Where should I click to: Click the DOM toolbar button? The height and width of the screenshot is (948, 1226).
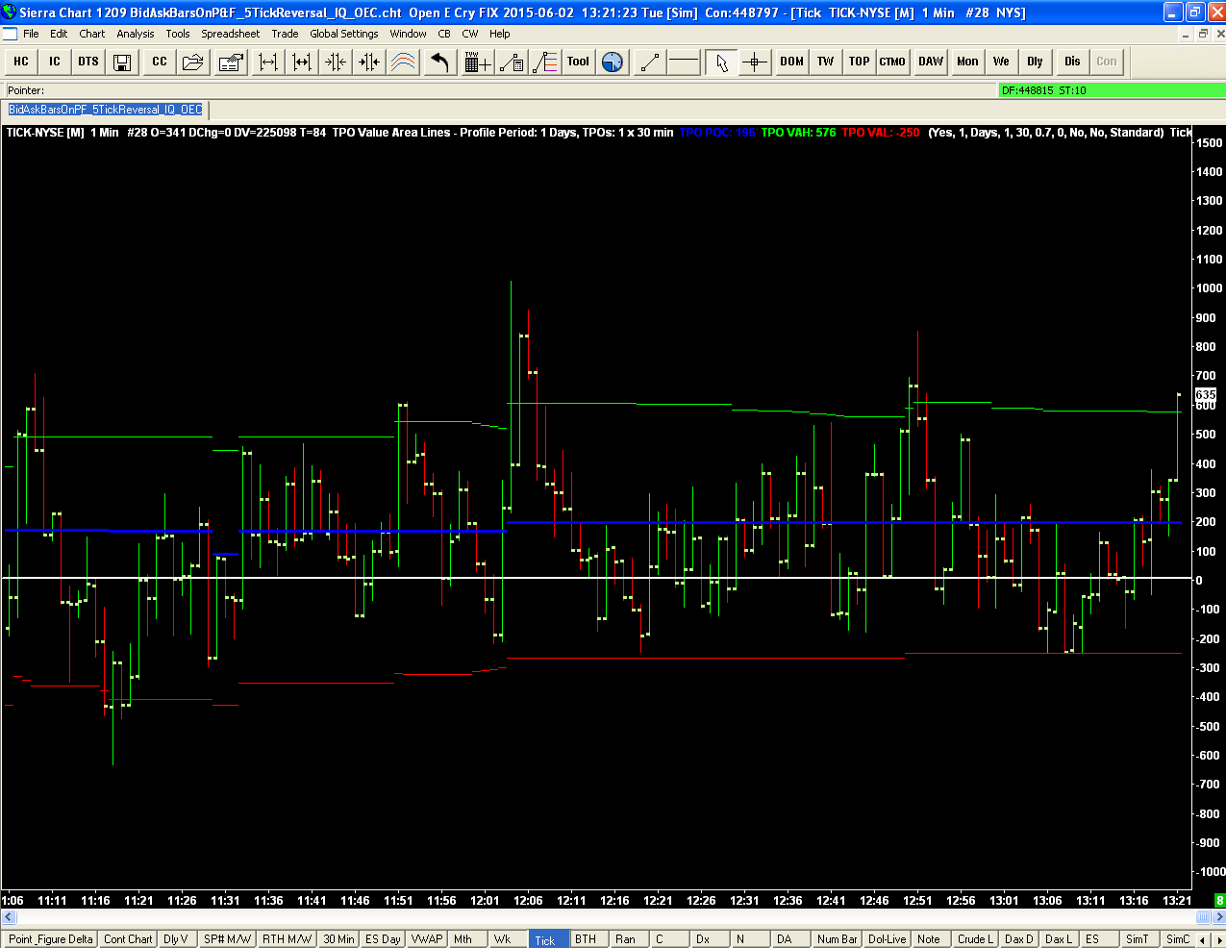tap(792, 62)
